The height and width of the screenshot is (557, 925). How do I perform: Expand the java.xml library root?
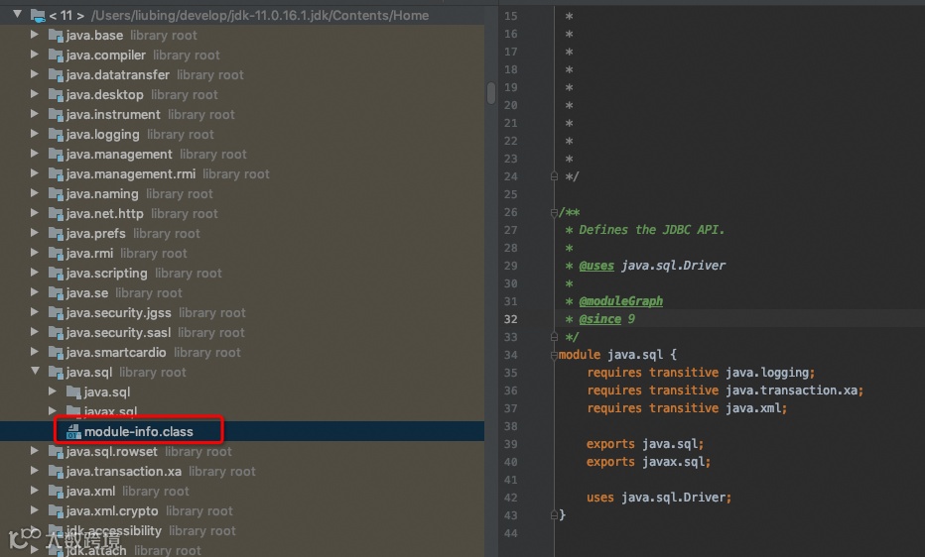(x=35, y=491)
